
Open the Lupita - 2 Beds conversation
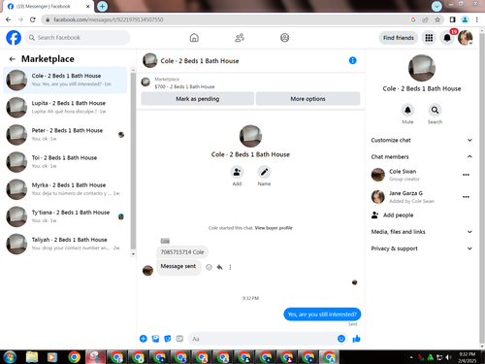point(65,107)
